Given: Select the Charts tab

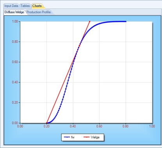Looking at the screenshot, I should pos(37,6).
